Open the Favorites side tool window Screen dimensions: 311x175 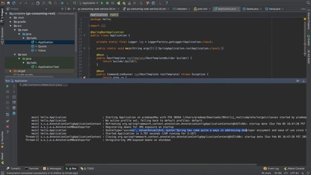(x=2, y=140)
